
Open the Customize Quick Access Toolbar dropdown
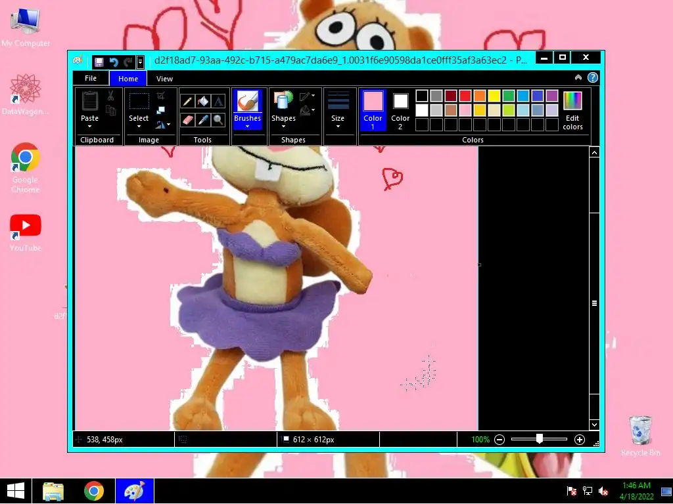pyautogui.click(x=140, y=62)
